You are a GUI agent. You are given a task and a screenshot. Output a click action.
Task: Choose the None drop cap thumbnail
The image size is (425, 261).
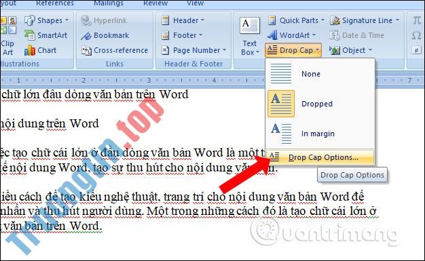pyautogui.click(x=281, y=74)
